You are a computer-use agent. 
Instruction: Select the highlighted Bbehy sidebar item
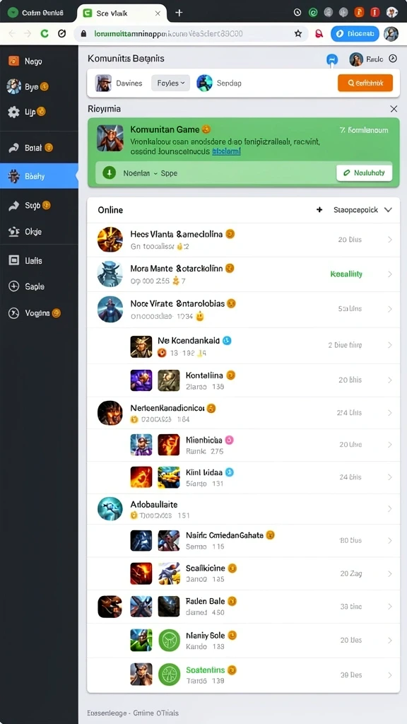40,176
